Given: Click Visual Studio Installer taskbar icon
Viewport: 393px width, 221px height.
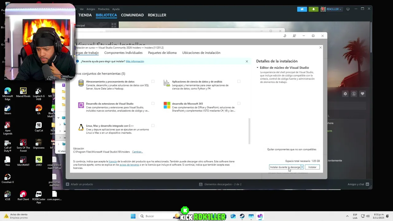Looking at the screenshot, I should (260, 216).
